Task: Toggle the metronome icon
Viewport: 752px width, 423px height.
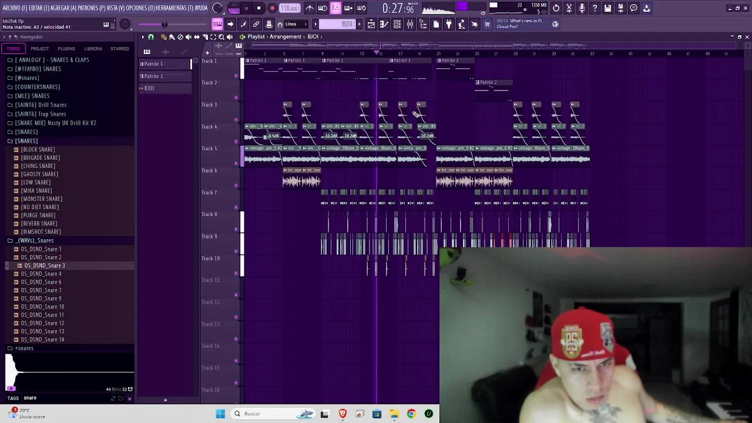Action: 310,8
